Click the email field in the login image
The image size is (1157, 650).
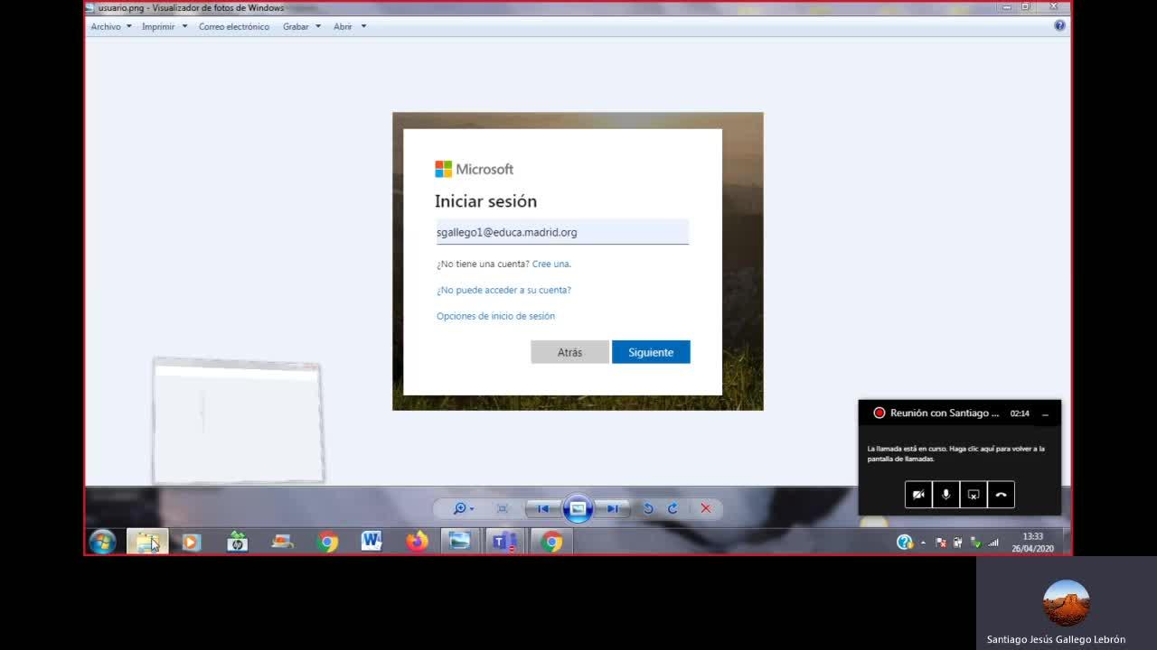562,232
